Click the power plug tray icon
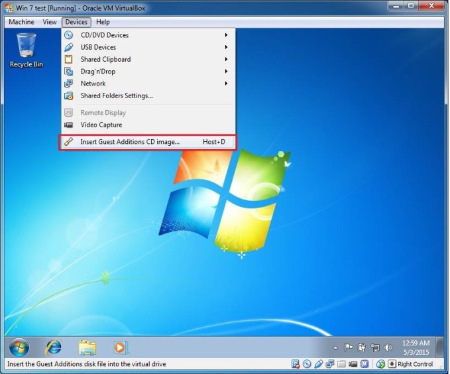 pos(362,348)
